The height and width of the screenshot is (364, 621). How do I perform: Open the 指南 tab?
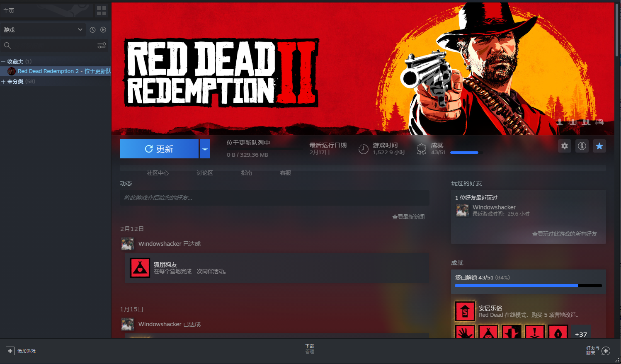[247, 173]
